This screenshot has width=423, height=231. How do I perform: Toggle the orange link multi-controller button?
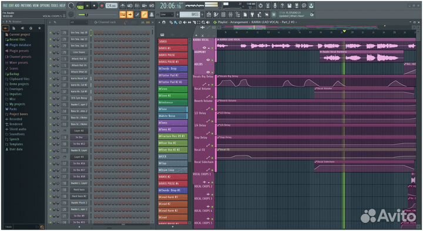145,15
